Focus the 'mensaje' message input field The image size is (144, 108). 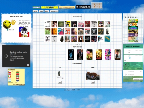click(133, 75)
